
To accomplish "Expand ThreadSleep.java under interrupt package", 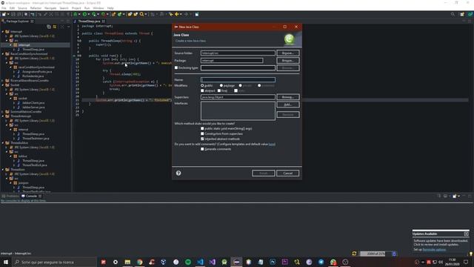I will (14, 50).
